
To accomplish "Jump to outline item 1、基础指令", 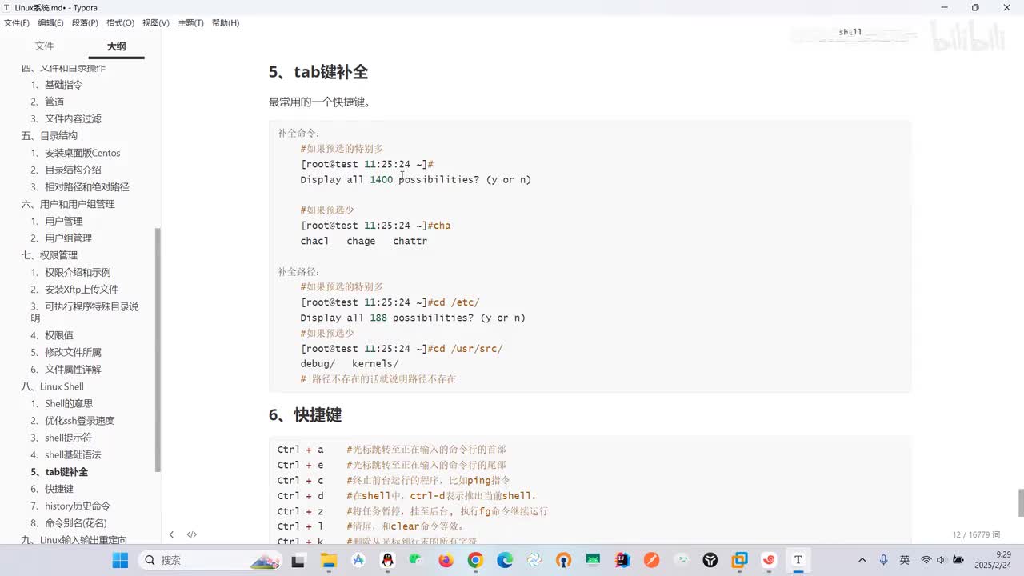I will pos(57,85).
